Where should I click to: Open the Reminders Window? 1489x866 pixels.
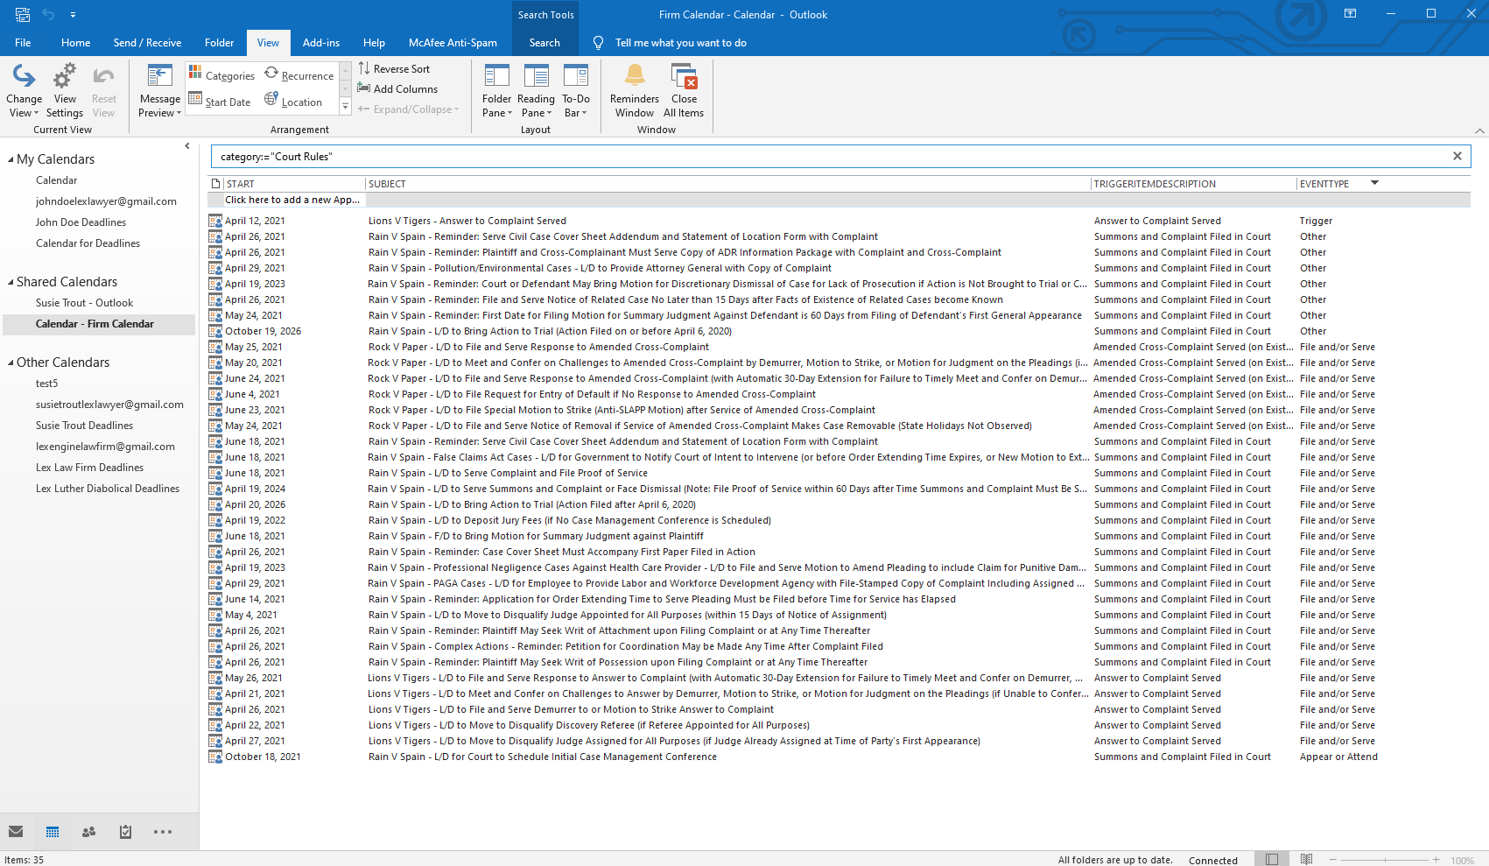tap(635, 90)
